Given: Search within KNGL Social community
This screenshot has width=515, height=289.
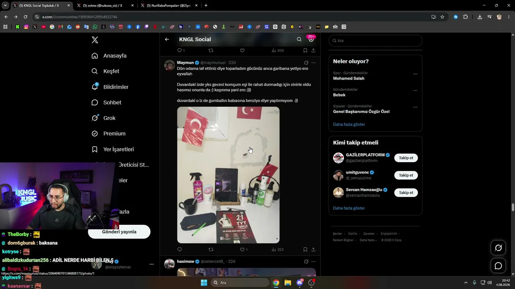Looking at the screenshot, I should [299, 39].
